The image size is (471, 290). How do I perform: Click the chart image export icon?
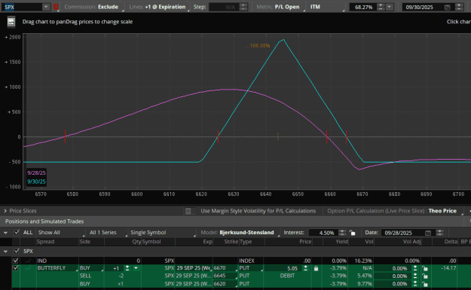coord(11,22)
